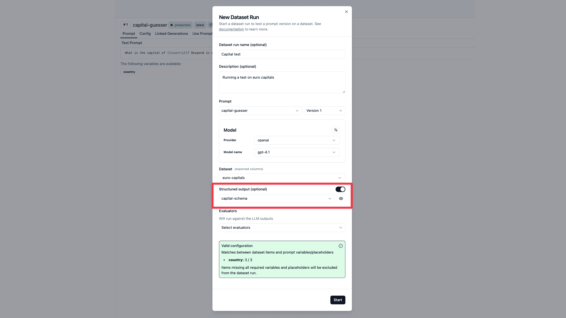Open the model advanced settings icon
566x318 pixels.
point(336,130)
